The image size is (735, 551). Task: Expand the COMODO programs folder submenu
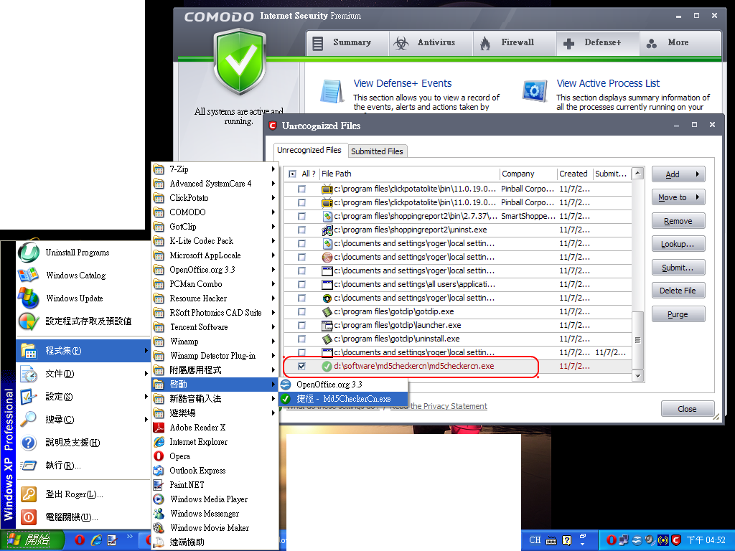215,212
